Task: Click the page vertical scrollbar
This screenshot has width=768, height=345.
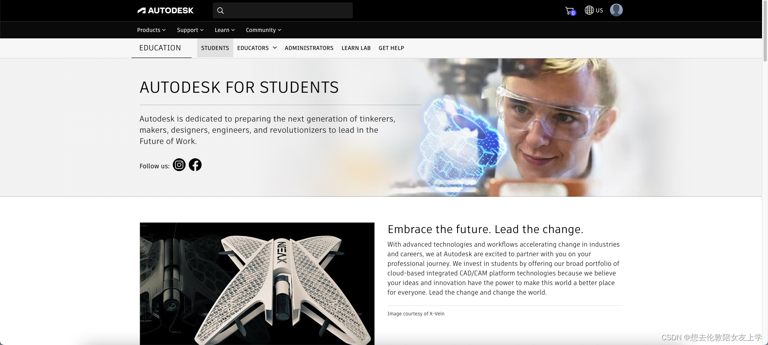Action: [x=765, y=172]
